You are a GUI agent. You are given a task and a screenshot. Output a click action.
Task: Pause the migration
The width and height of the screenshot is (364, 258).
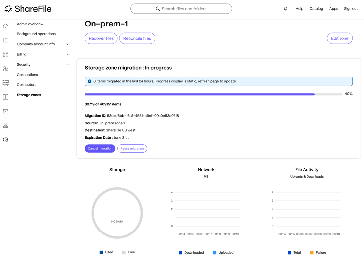(132, 148)
